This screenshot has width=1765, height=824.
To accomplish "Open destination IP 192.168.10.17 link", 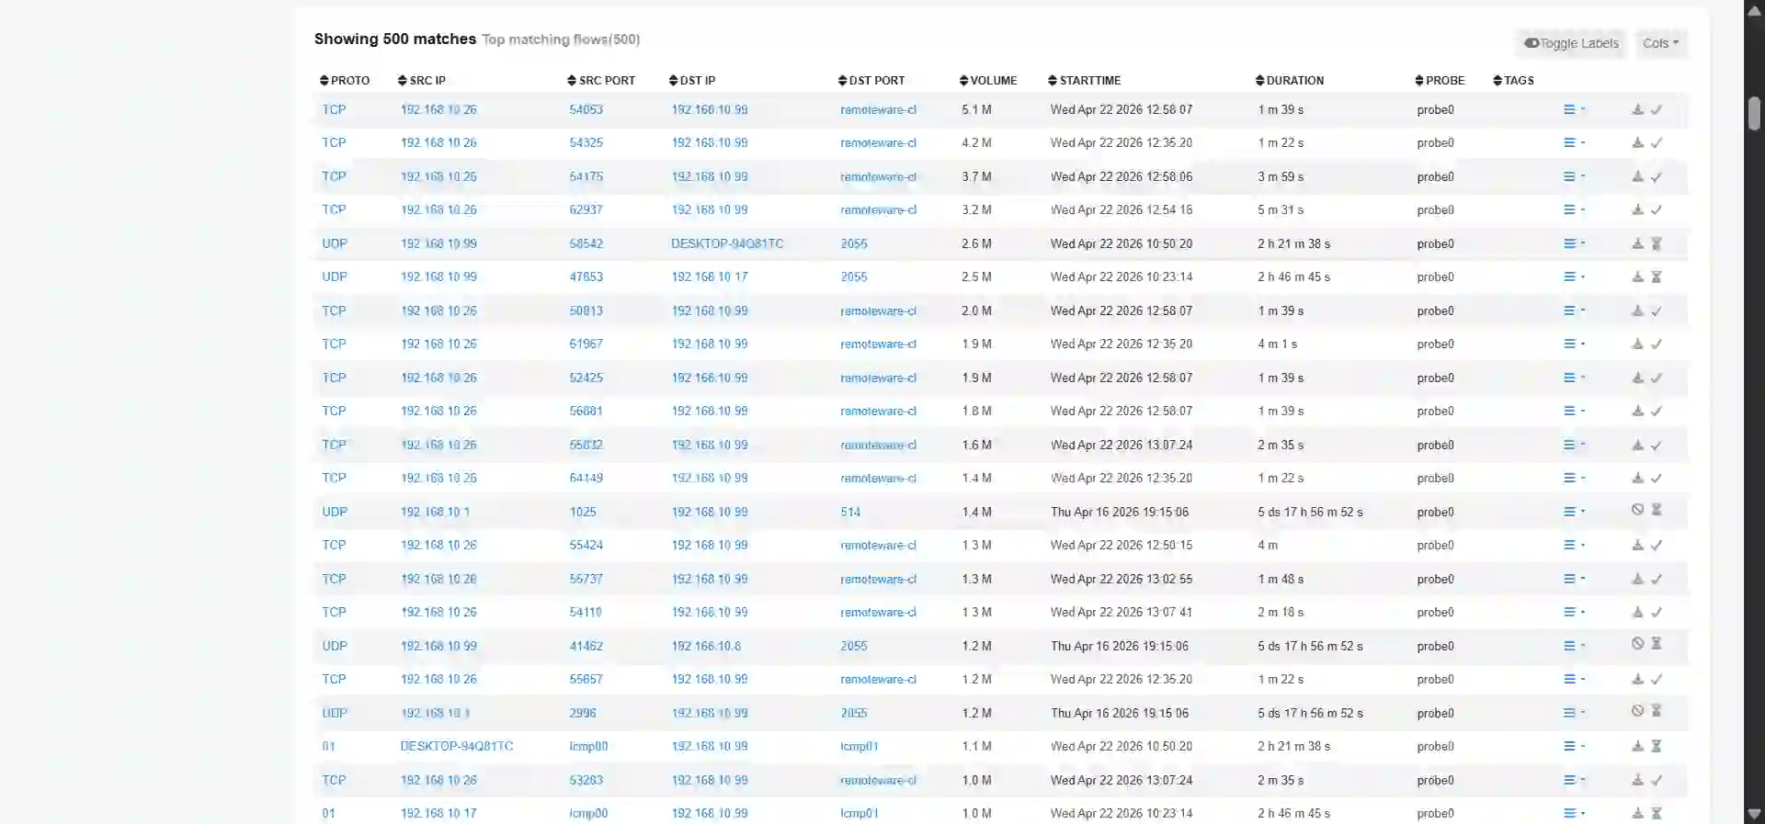I will pos(709,277).
